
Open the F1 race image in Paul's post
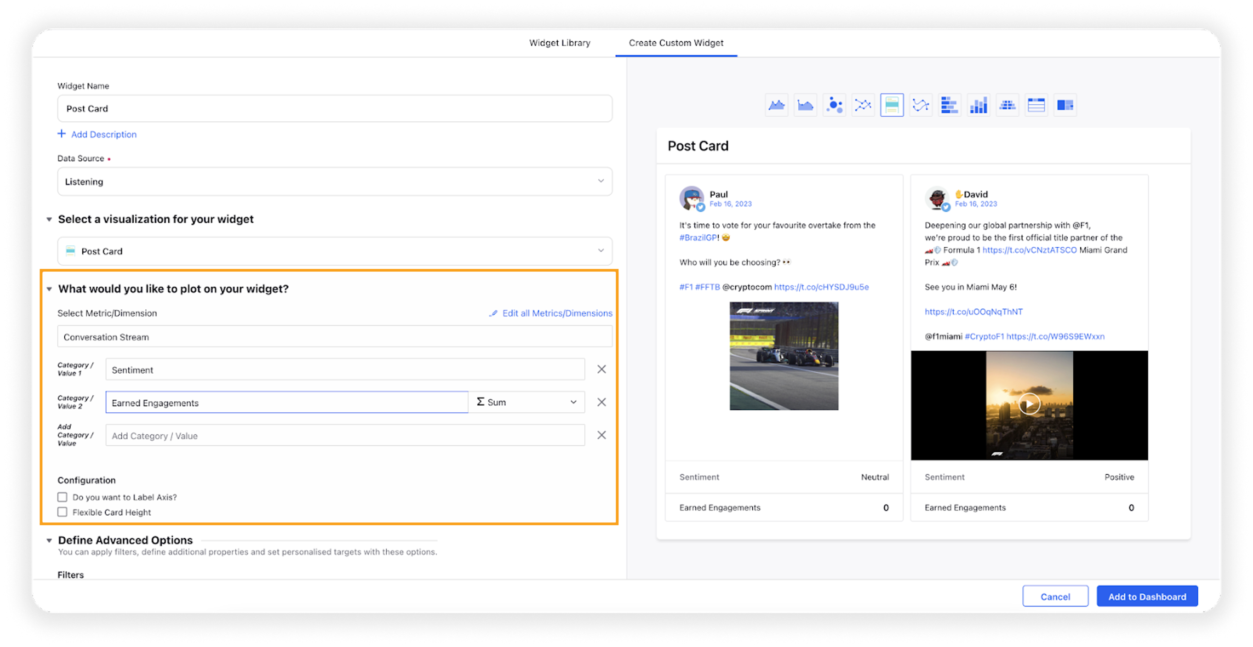coord(783,356)
